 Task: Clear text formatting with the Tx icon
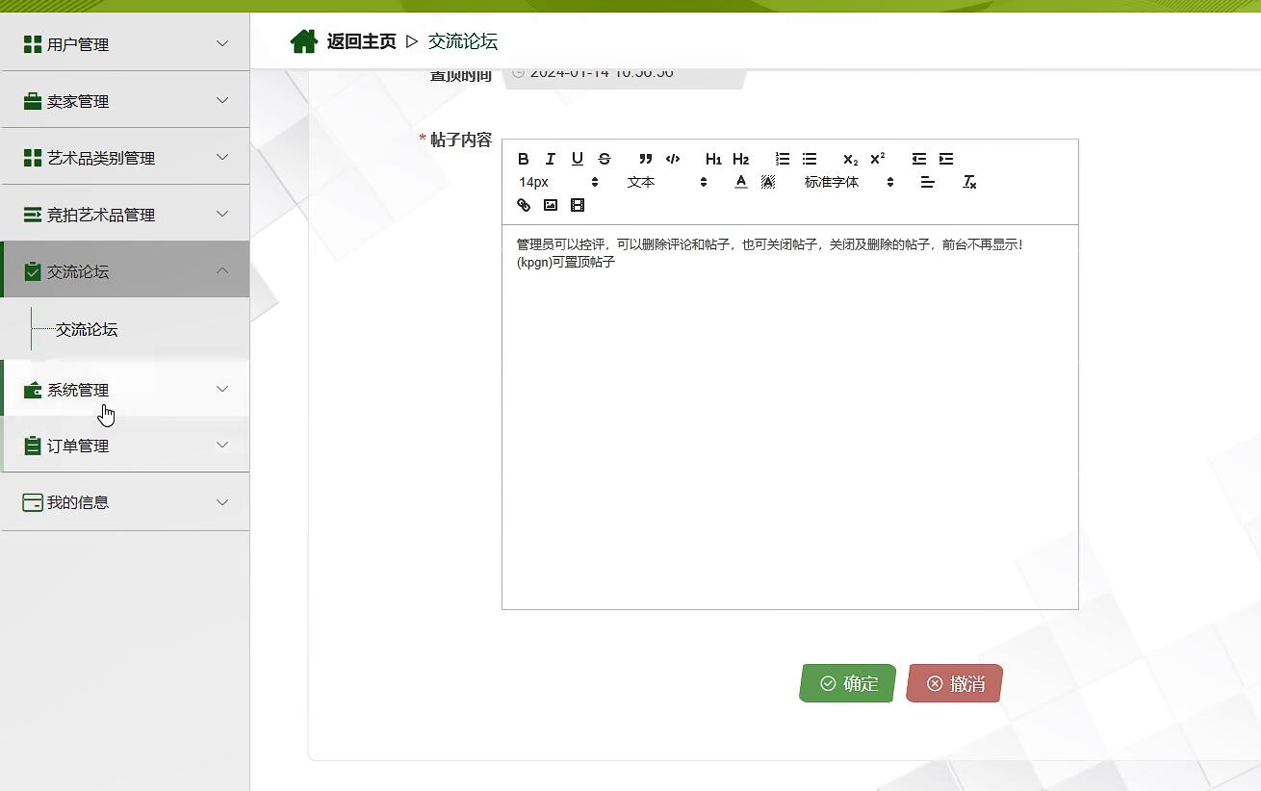point(969,181)
